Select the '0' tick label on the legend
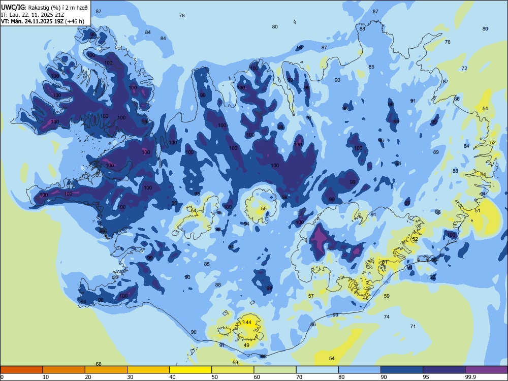This screenshot has width=508, height=381. tap(2, 377)
